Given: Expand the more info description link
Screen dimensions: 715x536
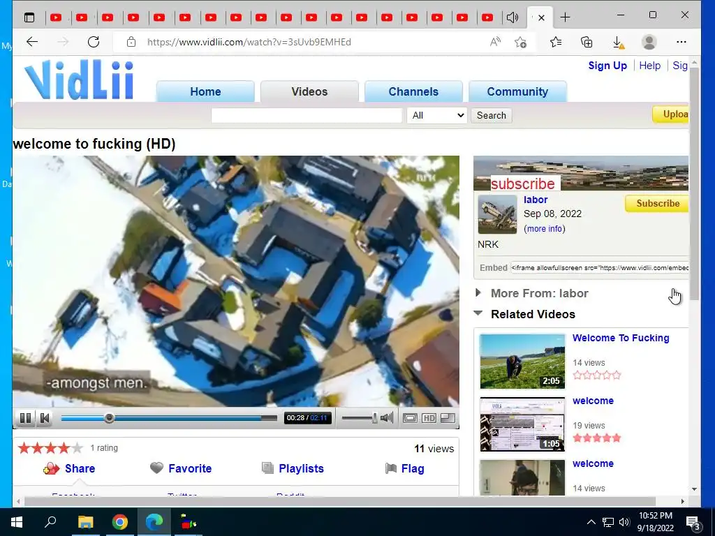Looking at the screenshot, I should coord(545,229).
